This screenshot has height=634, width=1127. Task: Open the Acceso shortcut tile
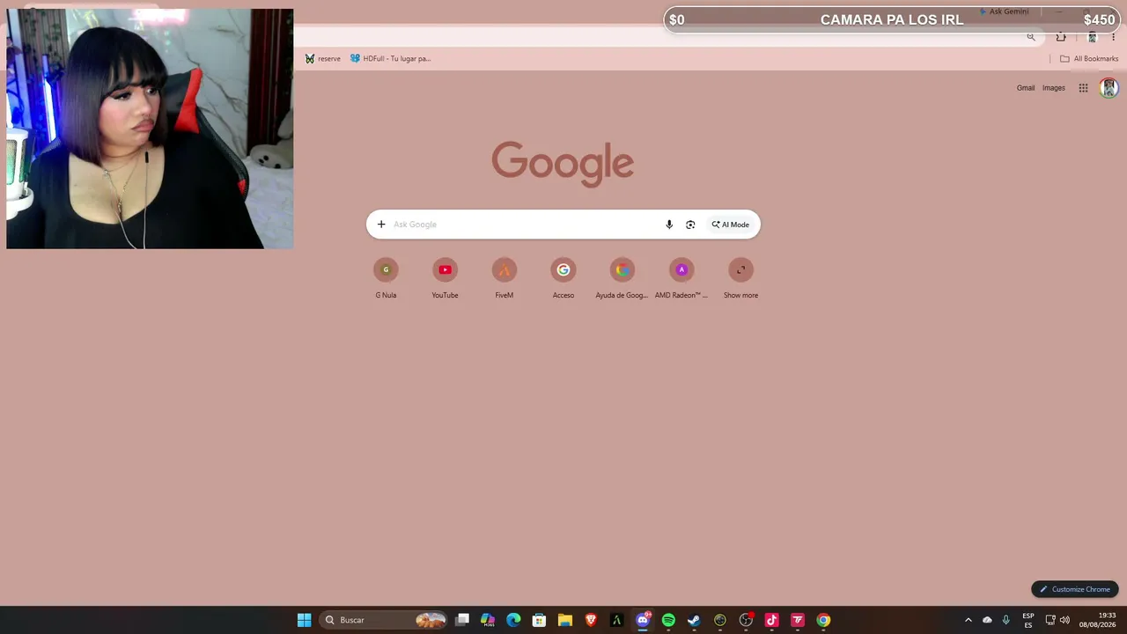tap(563, 278)
